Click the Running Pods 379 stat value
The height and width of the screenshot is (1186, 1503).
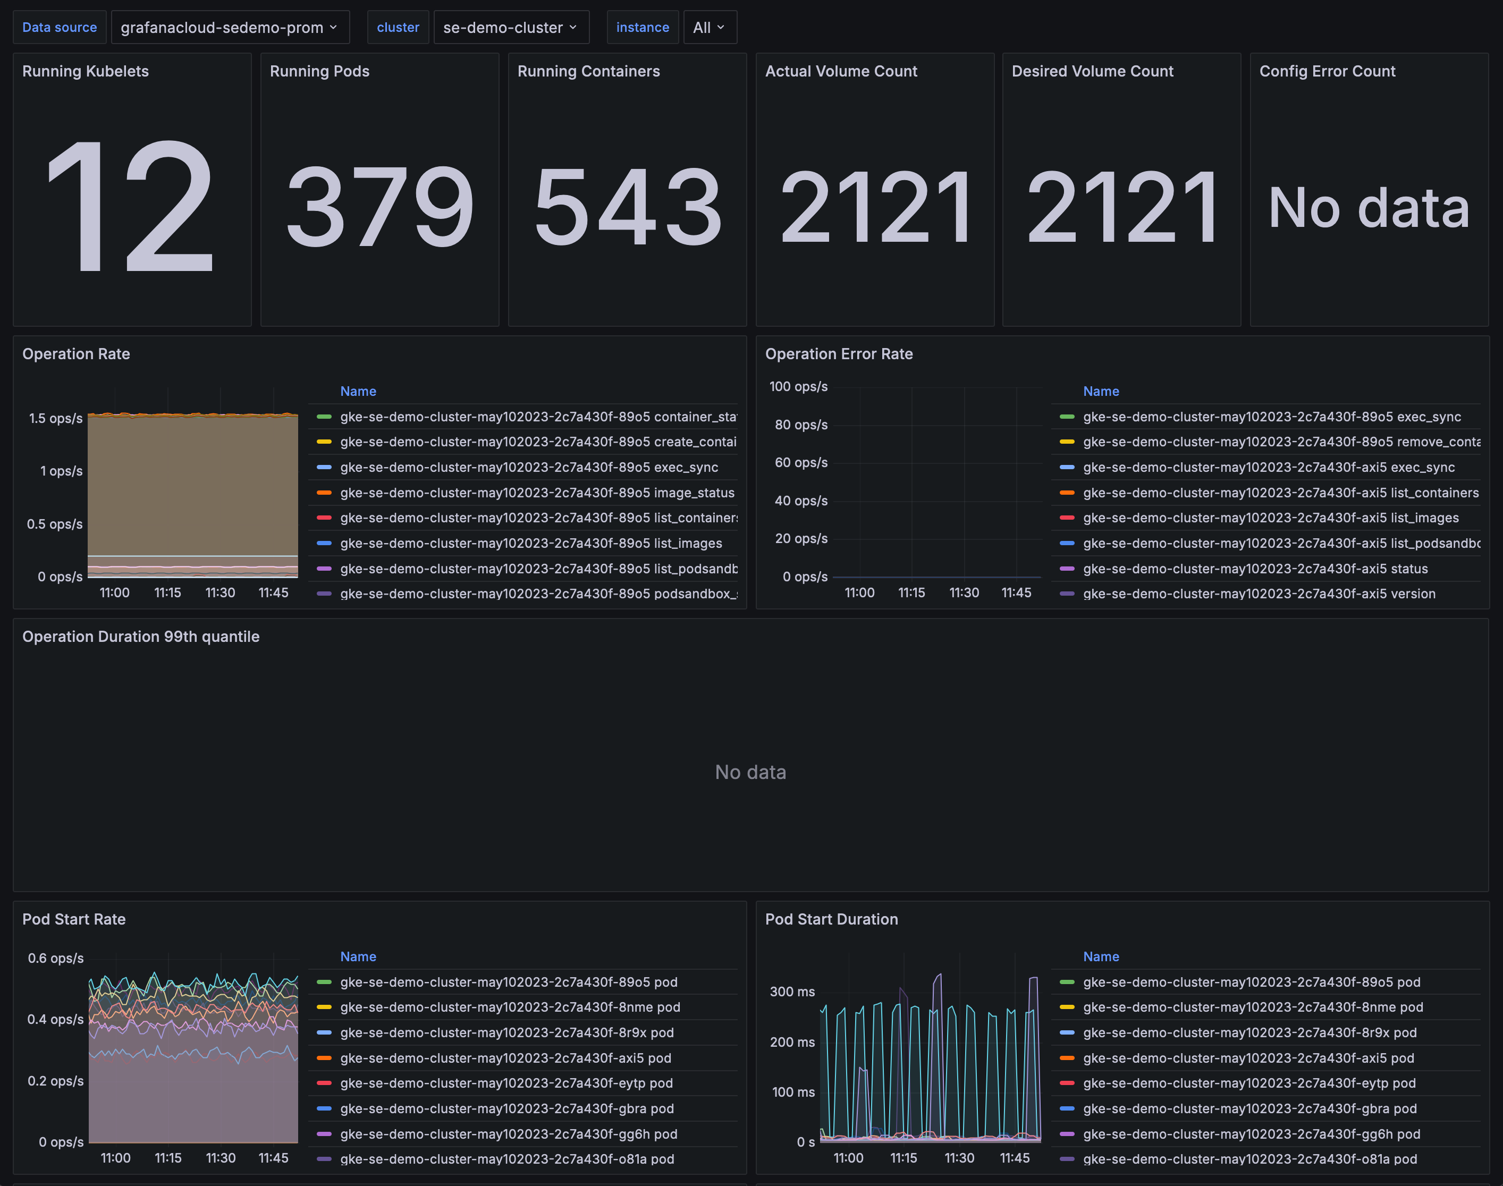point(379,207)
